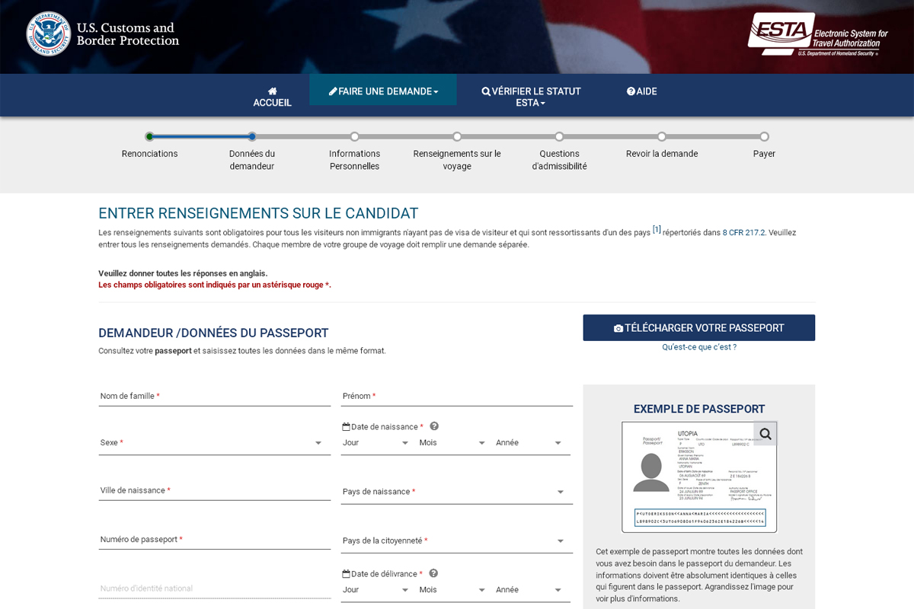Click the magnifier icon on passport example
Screen dimensions: 914x609
pos(765,434)
